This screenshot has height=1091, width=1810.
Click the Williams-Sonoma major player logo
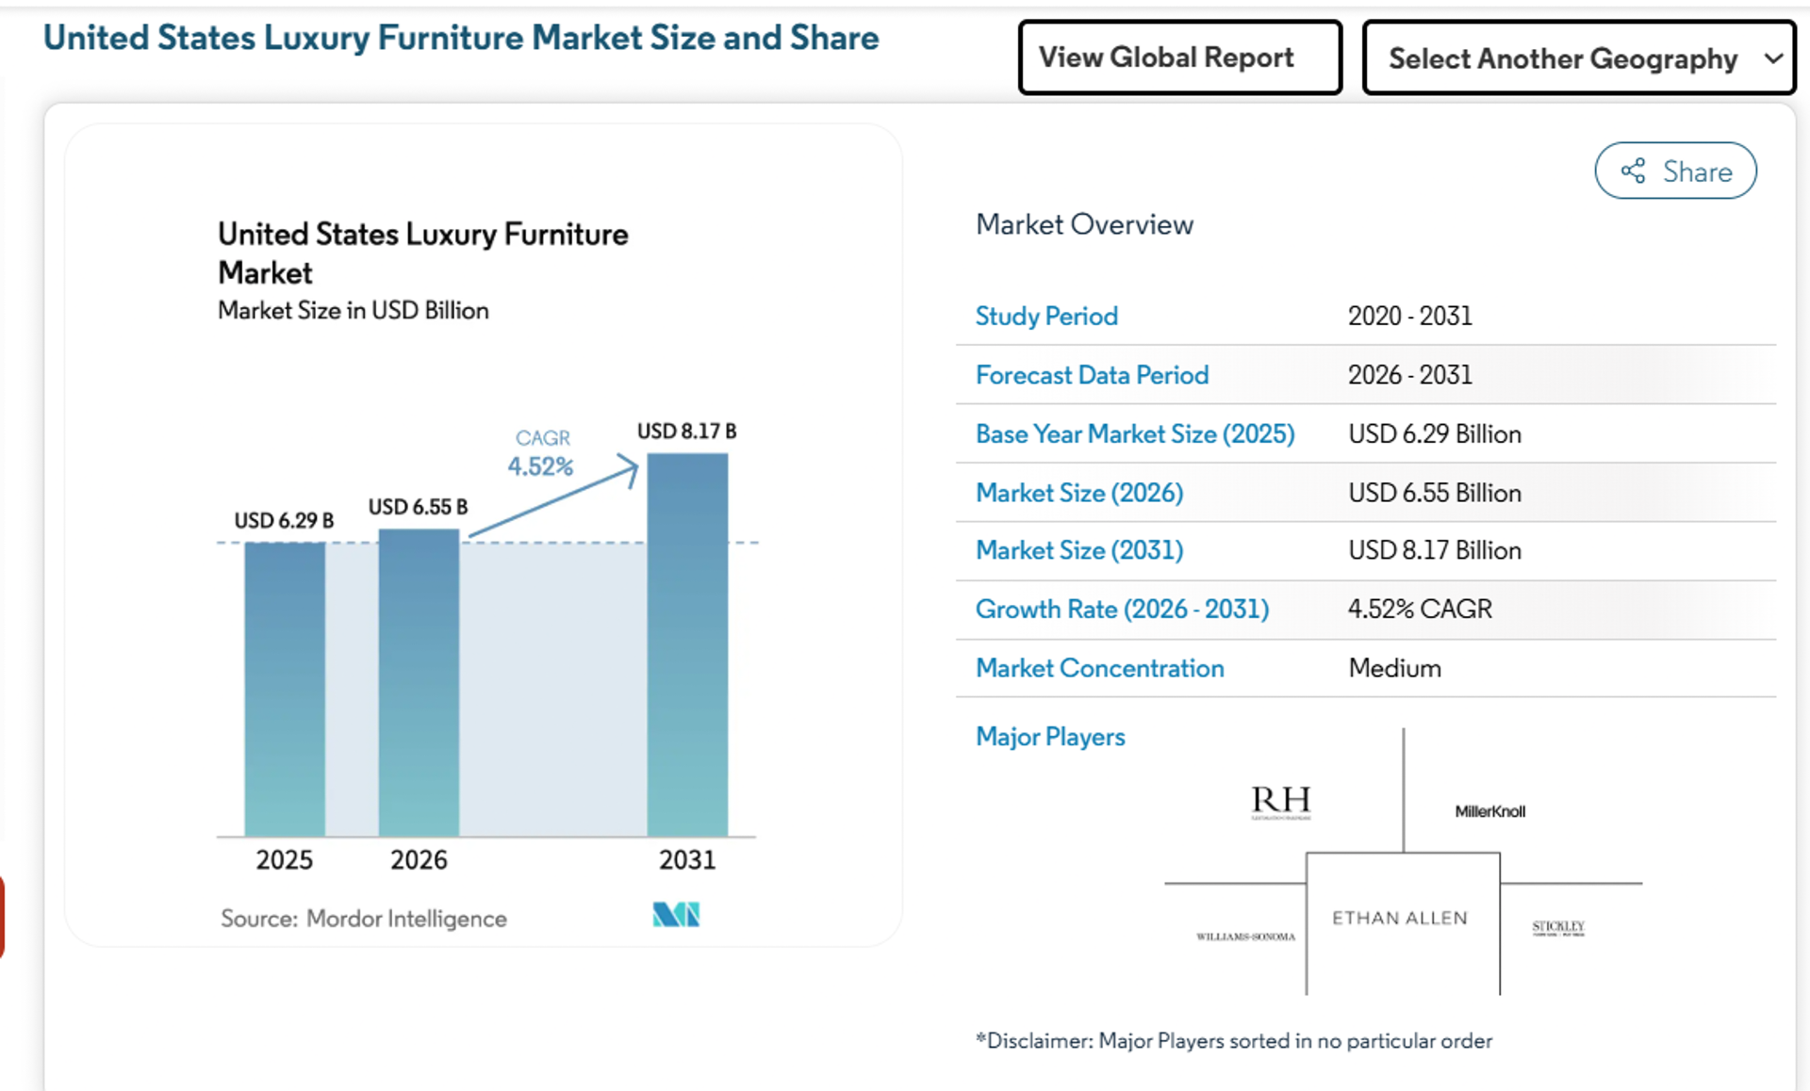(x=1244, y=936)
